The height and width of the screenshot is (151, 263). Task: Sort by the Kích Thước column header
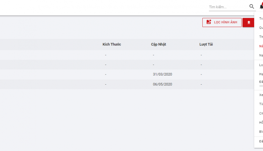(112, 44)
